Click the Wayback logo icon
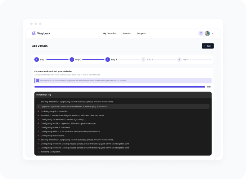Viewport: 246px width, 179px height. (34, 33)
